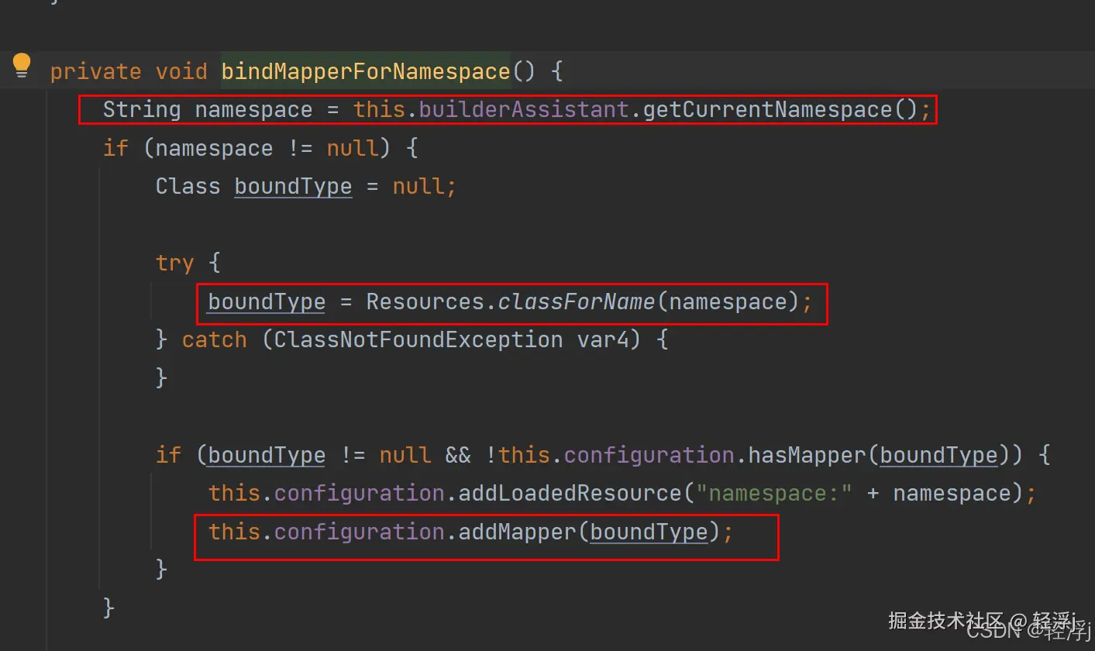Click boundType argument inside hasMapper

(x=938, y=455)
